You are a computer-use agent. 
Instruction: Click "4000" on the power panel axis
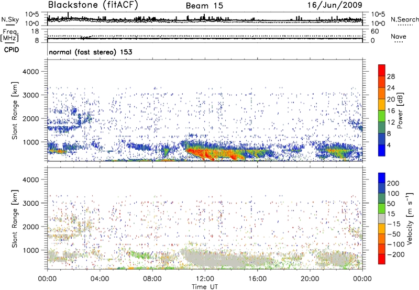tap(31, 72)
